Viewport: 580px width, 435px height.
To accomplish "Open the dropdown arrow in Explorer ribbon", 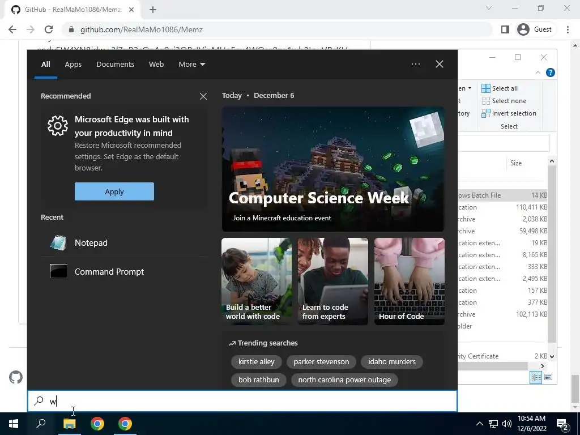I will (470, 88).
